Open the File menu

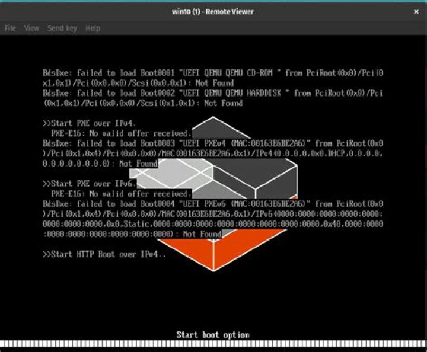click(10, 28)
